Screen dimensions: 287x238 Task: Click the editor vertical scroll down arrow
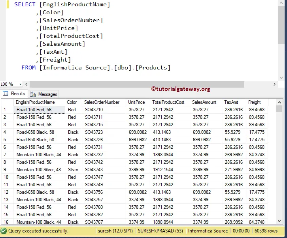[281, 78]
